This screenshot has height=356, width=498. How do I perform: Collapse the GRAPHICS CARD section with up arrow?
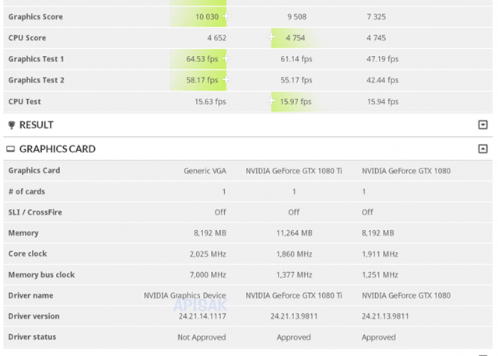[482, 149]
